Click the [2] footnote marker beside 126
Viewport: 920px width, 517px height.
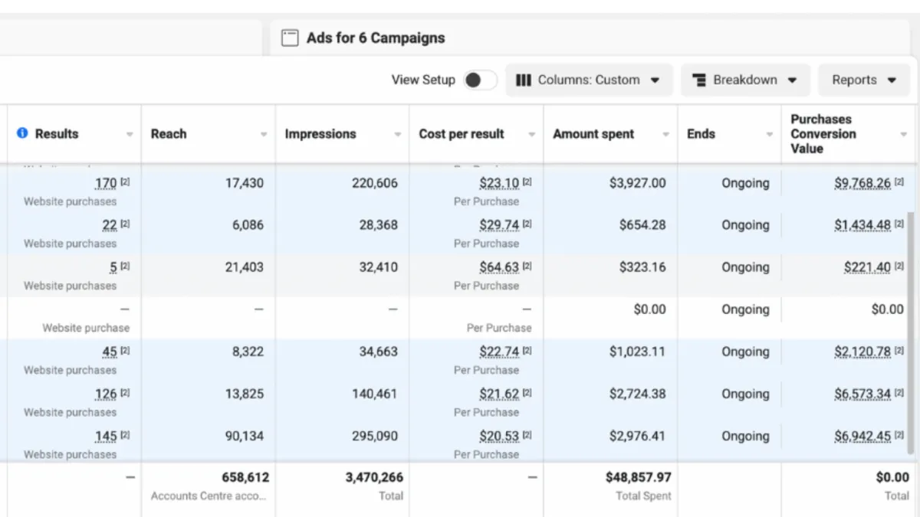click(x=125, y=392)
